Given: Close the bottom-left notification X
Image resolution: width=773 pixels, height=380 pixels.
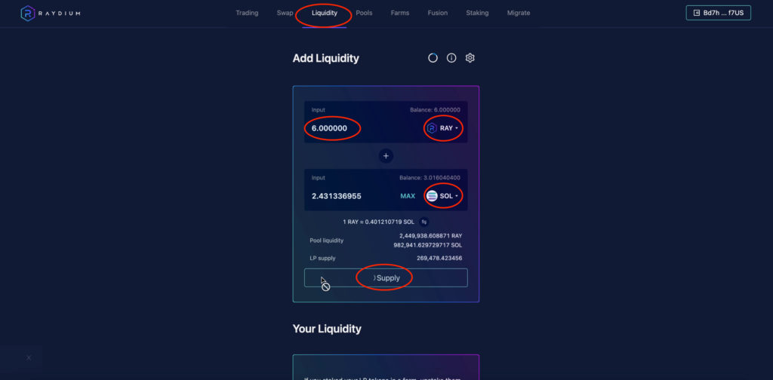Looking at the screenshot, I should (29, 357).
